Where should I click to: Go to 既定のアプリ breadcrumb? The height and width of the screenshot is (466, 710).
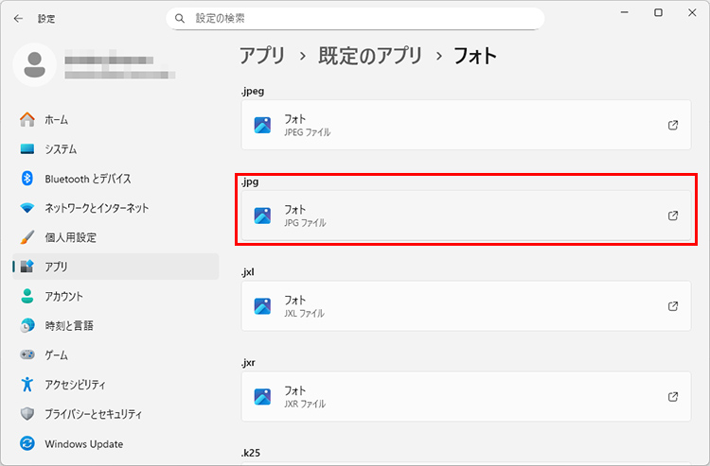coord(372,56)
